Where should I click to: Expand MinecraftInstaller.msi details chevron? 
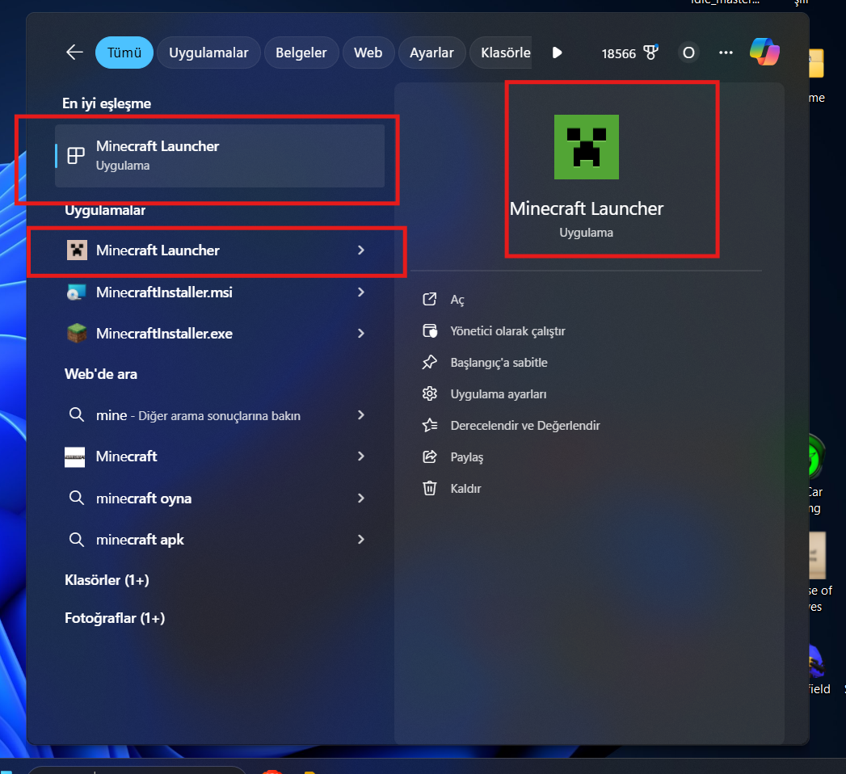361,292
